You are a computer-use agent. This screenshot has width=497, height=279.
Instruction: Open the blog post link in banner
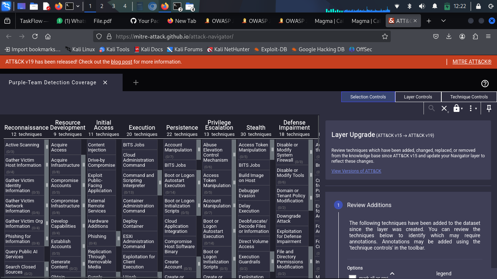(122, 62)
